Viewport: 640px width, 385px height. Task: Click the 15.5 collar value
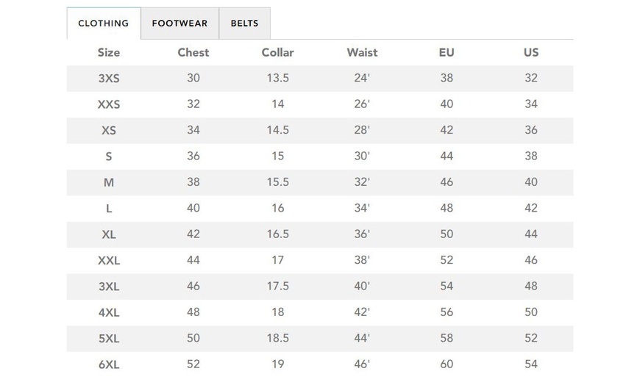pyautogui.click(x=277, y=182)
